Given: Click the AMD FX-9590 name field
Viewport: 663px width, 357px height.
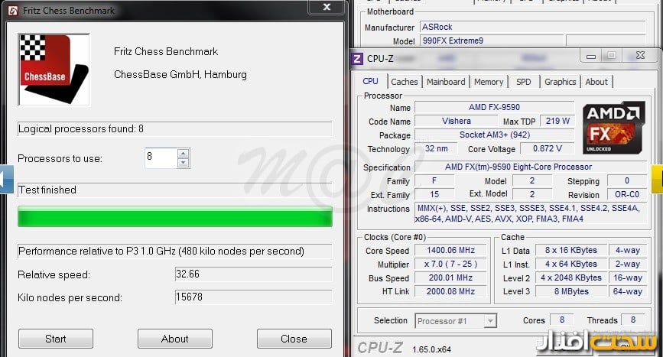Looking at the screenshot, I should [x=494, y=107].
